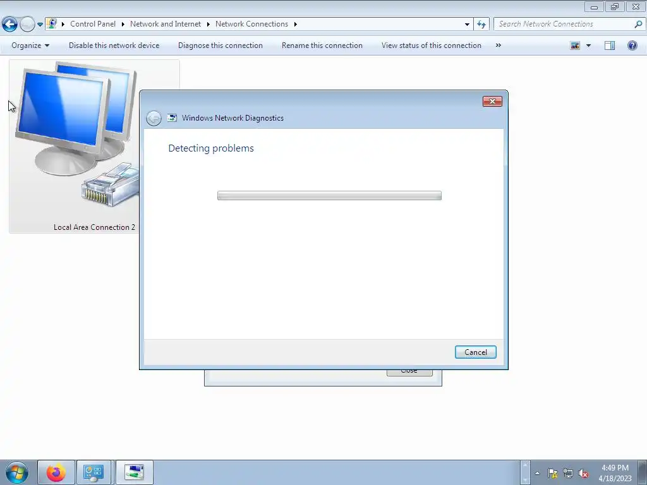Click the change view icon

click(x=575, y=45)
